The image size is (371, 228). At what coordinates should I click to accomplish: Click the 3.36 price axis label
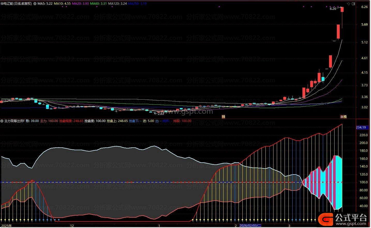point(365,97)
